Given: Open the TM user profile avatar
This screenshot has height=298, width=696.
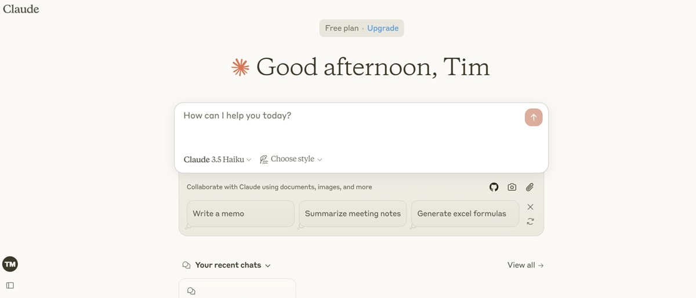Looking at the screenshot, I should pyautogui.click(x=10, y=264).
